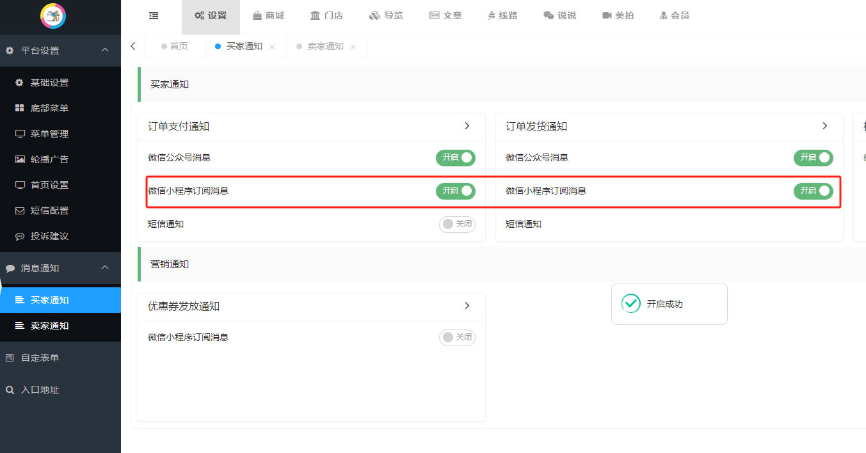The image size is (866, 453).
Task: Disable 微信小程序订阅消息 under 订单发货通知
Action: coord(814,191)
